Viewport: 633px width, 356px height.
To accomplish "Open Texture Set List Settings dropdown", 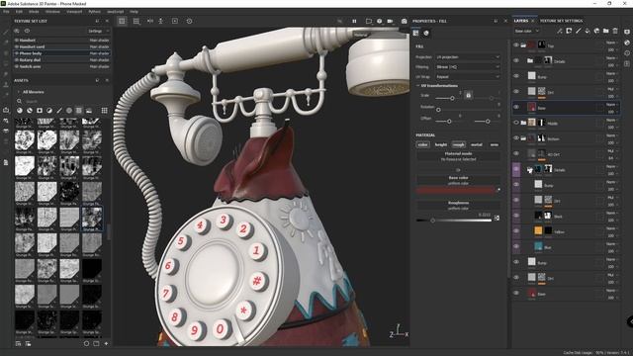I will pos(99,31).
